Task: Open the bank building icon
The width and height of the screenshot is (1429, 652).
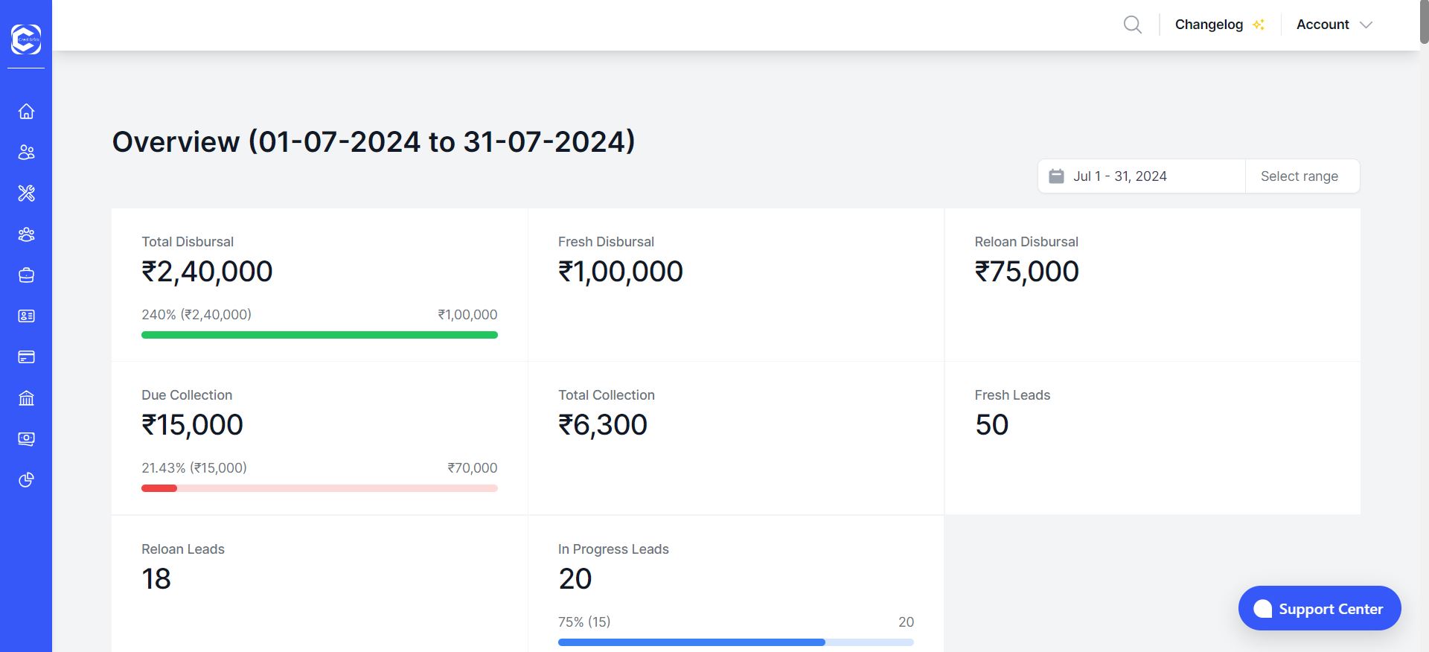Action: point(26,398)
